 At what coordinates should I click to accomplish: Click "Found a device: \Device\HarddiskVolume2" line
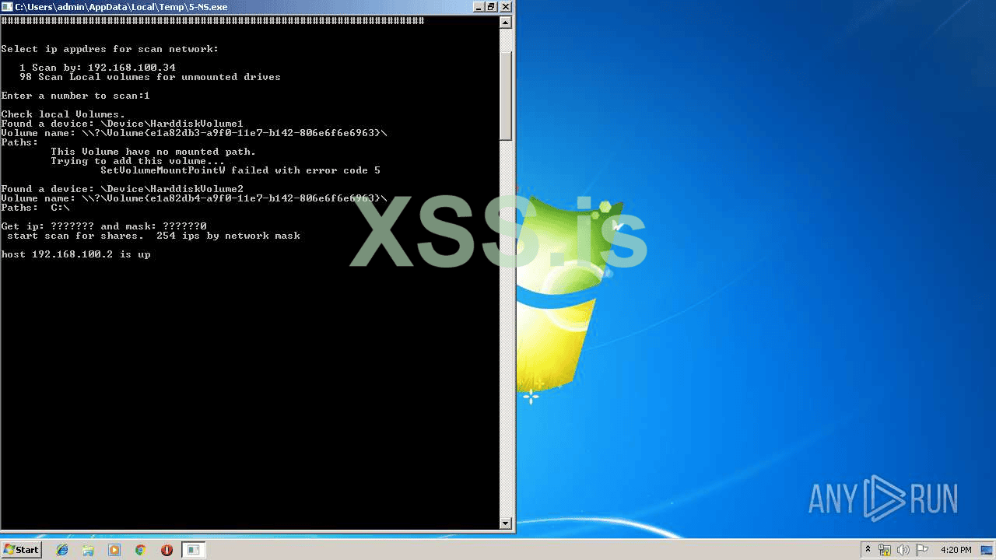point(122,189)
